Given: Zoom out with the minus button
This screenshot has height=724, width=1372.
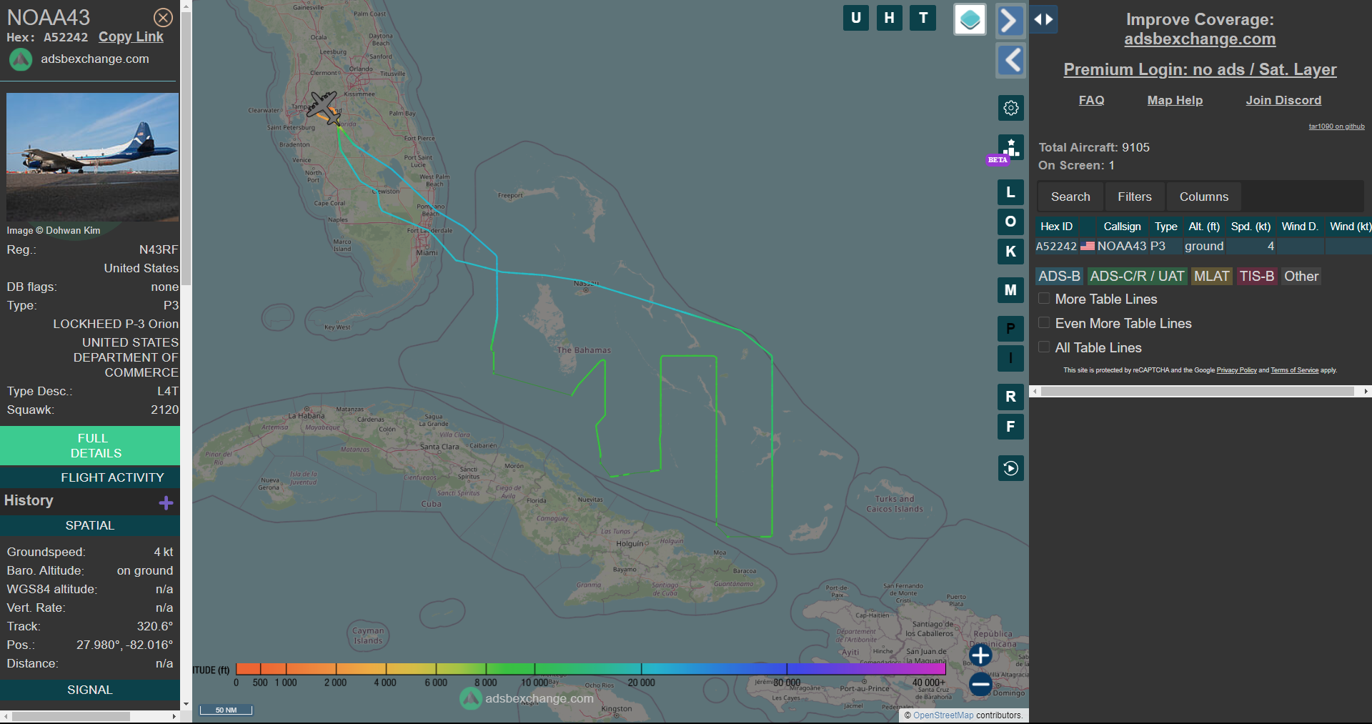Looking at the screenshot, I should pos(980,684).
